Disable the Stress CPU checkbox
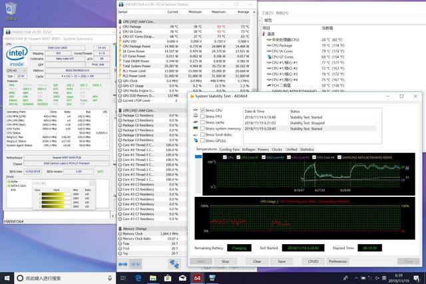 click(203, 110)
